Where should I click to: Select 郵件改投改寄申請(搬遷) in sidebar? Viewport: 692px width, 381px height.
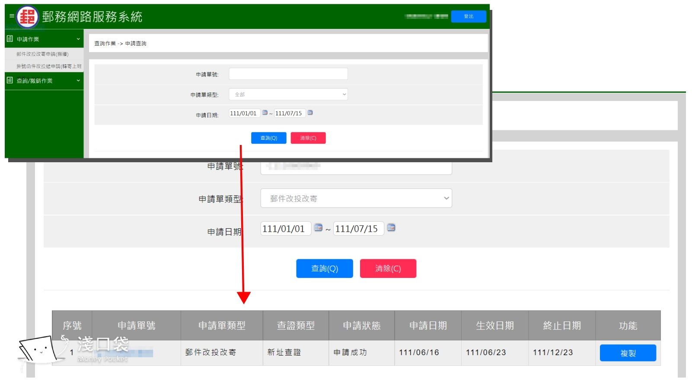point(42,54)
